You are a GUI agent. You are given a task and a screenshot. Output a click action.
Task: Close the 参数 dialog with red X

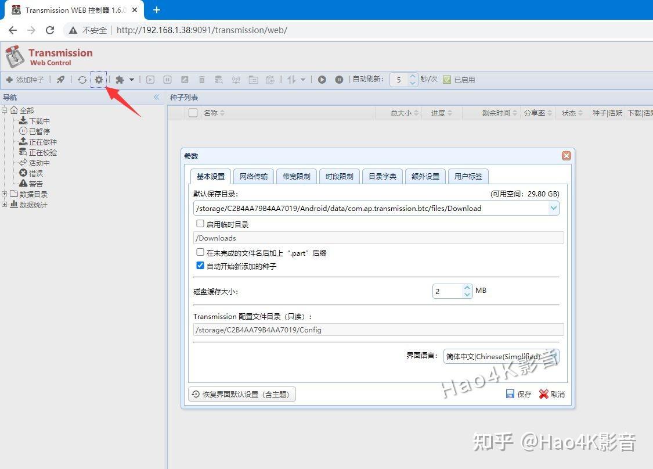coord(567,156)
